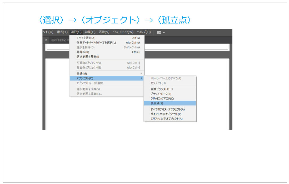Image resolution: width=289 pixels, height=184 pixels.
Task: Click オブジェクトを一括選択 entry
Action: tap(107, 83)
